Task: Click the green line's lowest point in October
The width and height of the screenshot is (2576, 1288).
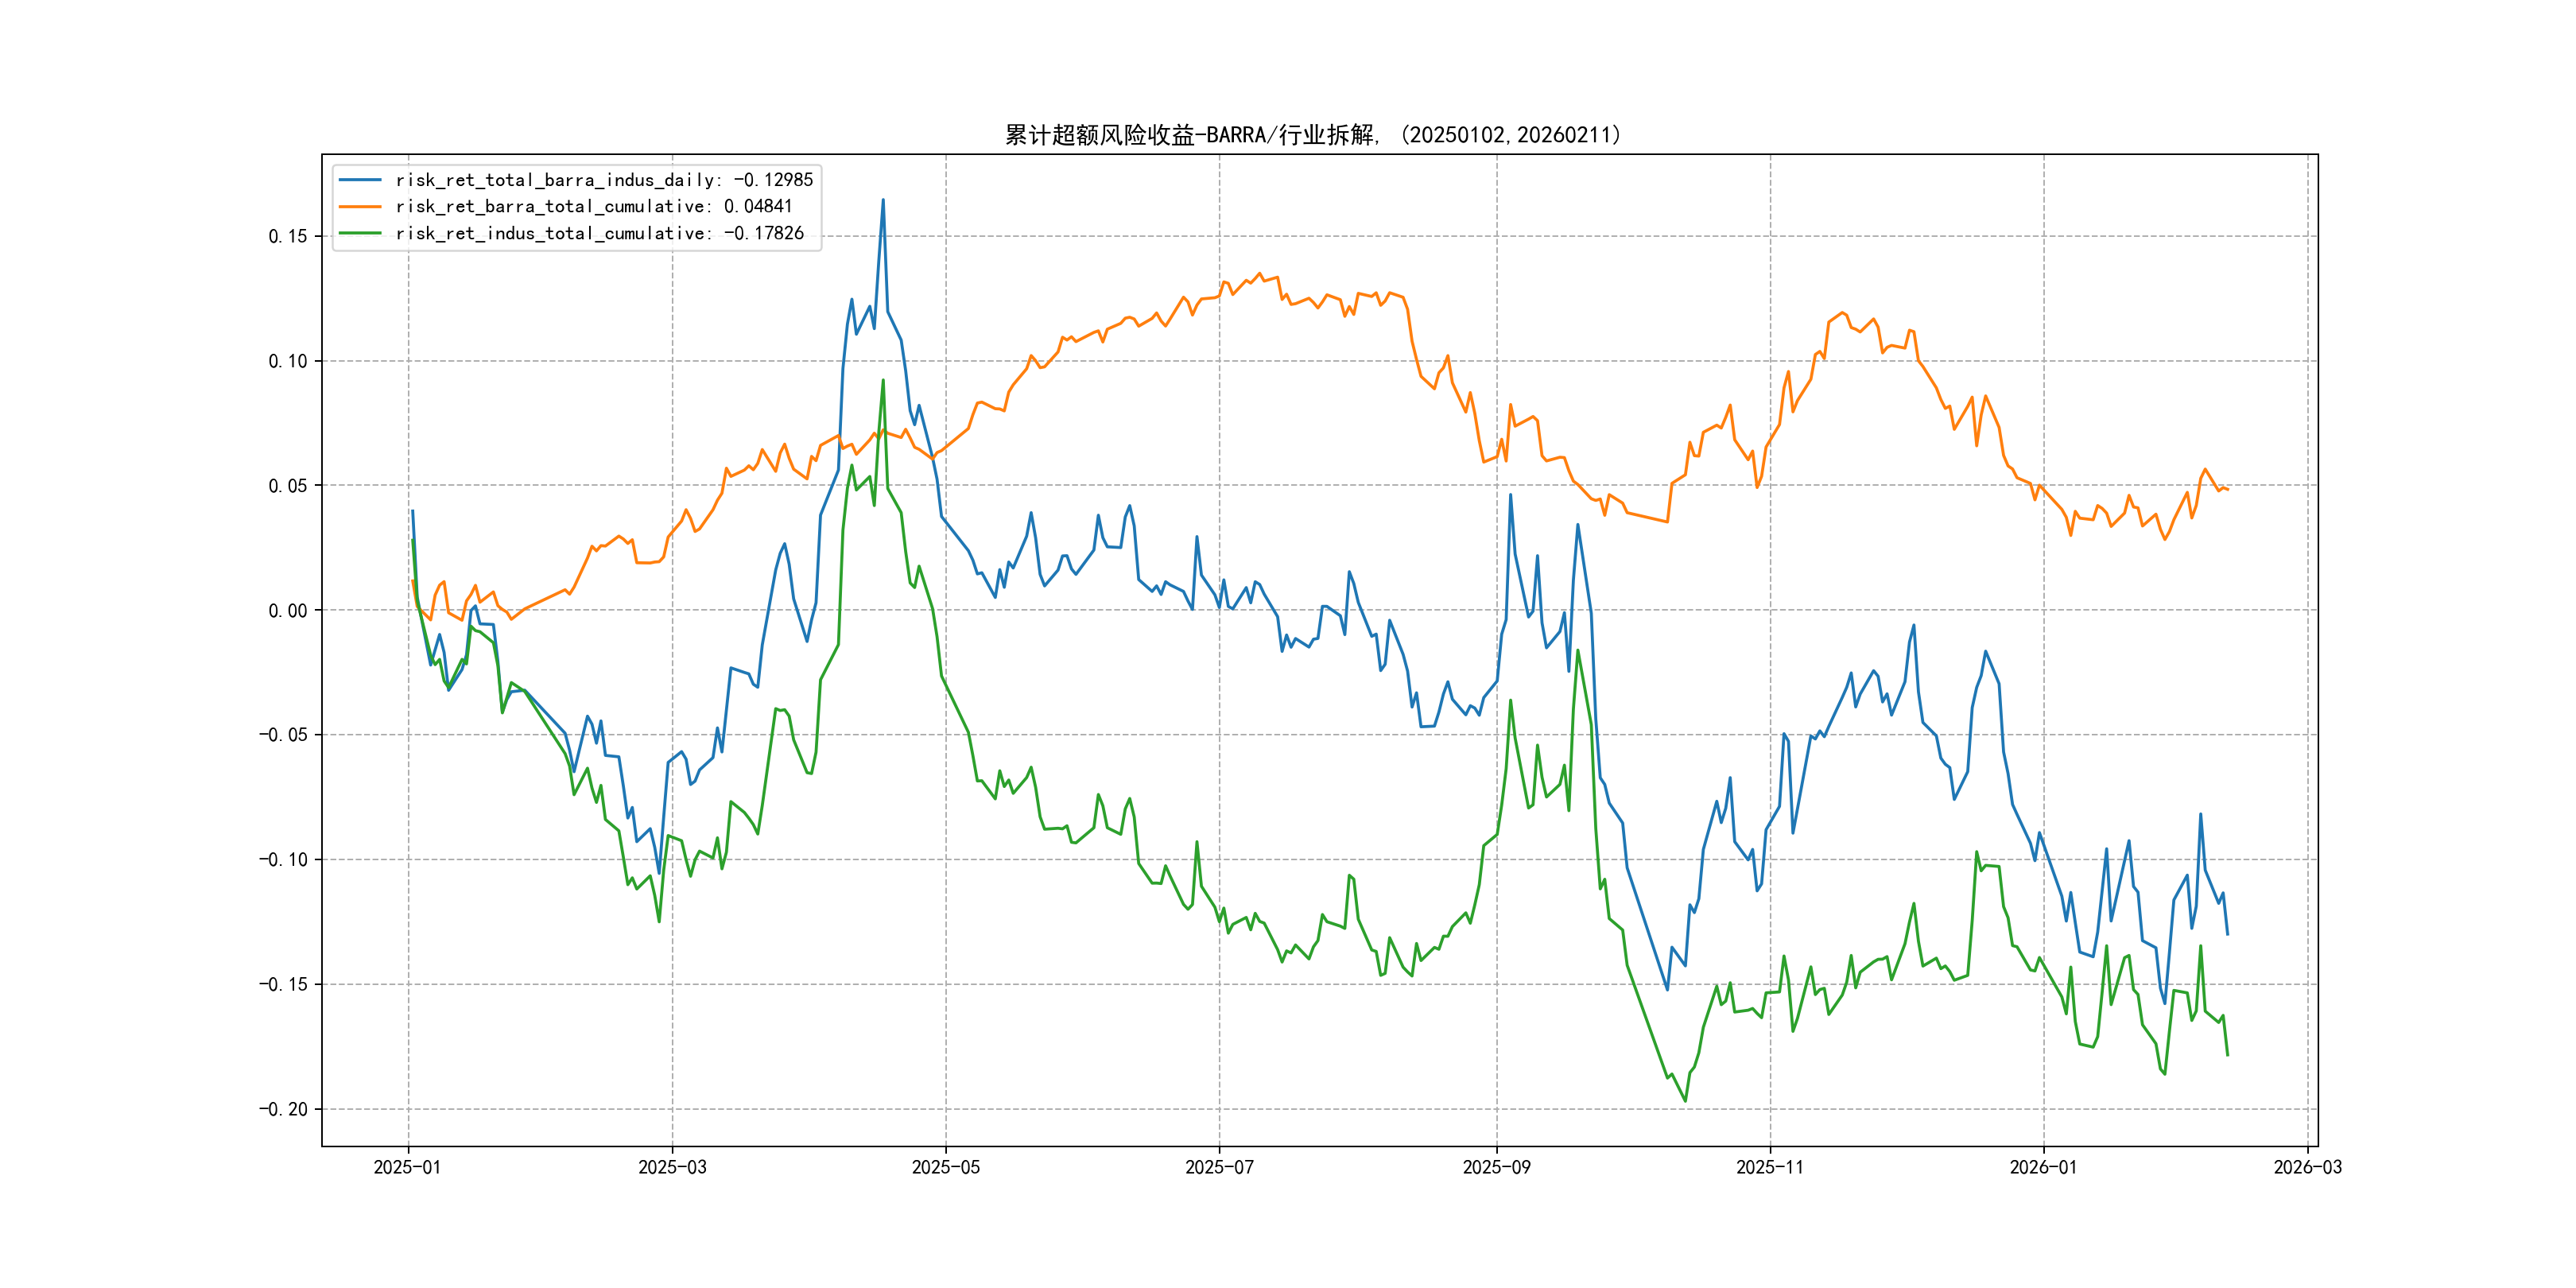Action: [x=1685, y=1101]
